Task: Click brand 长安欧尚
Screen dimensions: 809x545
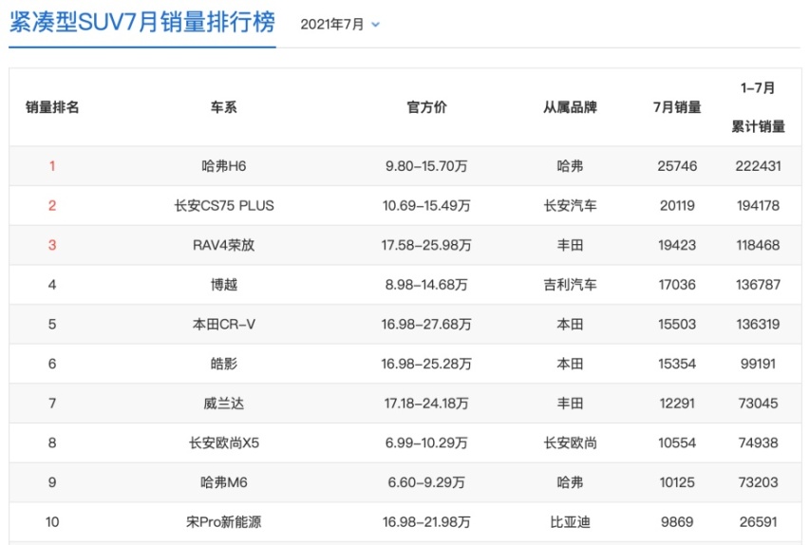Action: tap(570, 442)
